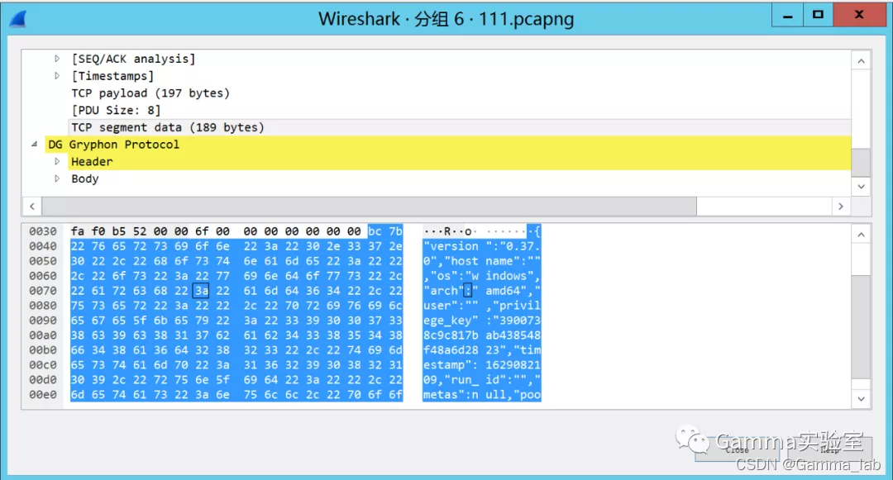
Task: Click tree pane scroll up arrow
Action: (x=861, y=61)
